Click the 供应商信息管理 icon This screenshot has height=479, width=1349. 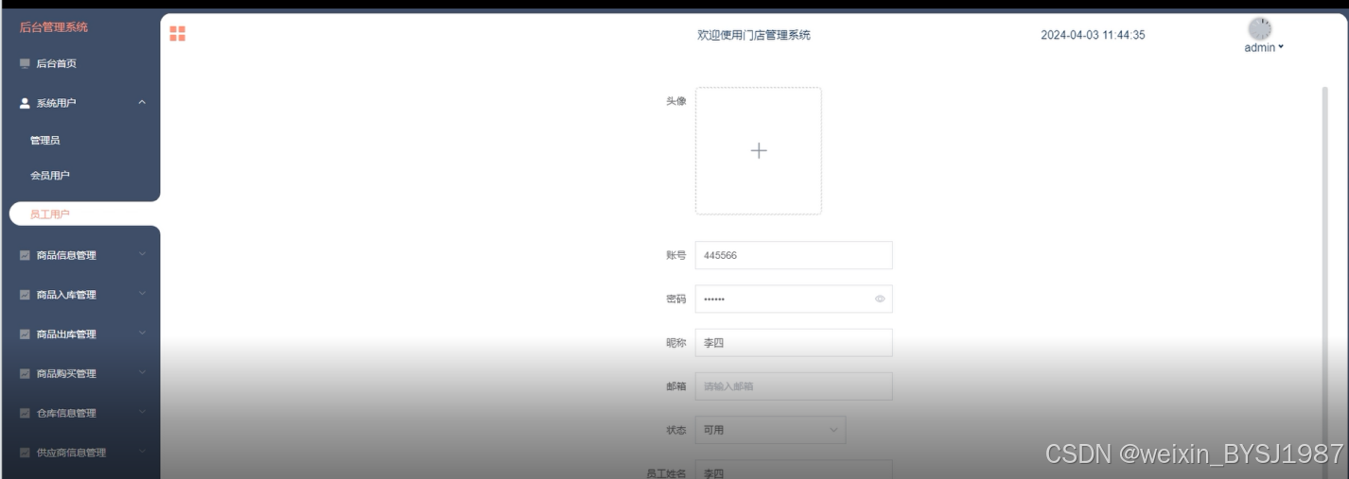[25, 453]
